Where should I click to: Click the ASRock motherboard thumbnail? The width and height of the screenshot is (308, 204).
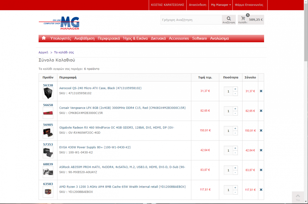point(48,172)
